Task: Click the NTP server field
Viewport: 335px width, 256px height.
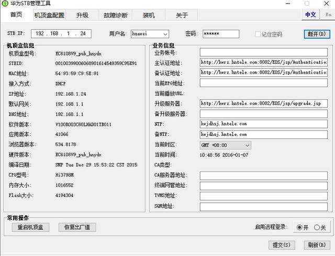Action: 264,124
